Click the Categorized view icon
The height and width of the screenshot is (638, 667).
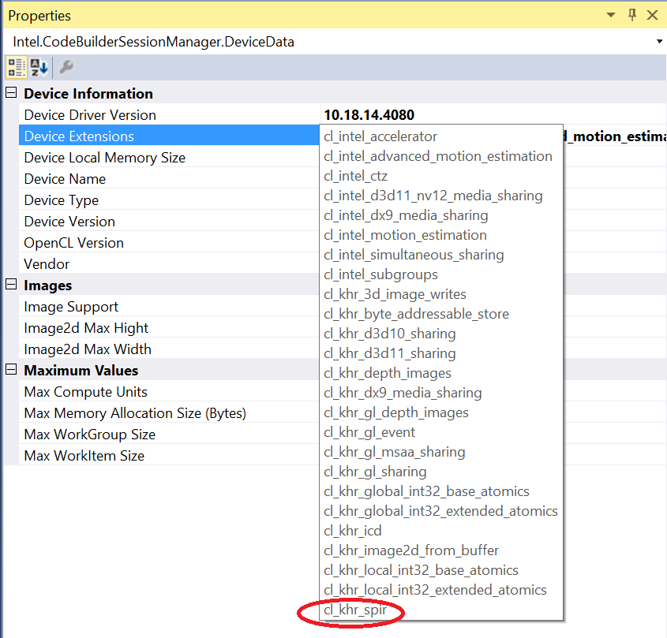(x=17, y=67)
